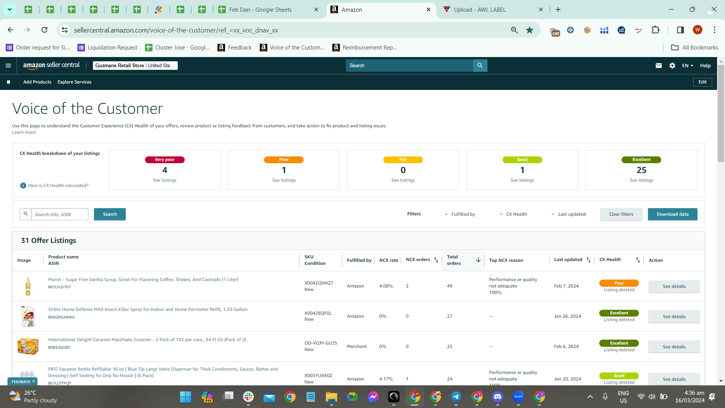Screen dimensions: 725x408
Task: Click the bookmark flag icon in navigation bar
Action: click(x=8, y=82)
